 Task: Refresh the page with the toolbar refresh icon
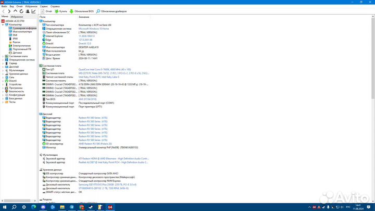pyautogui.click(x=21, y=11)
